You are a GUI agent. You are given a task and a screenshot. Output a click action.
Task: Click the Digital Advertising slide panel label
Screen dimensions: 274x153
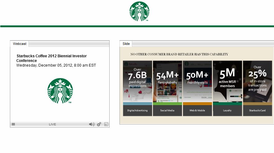(137, 110)
